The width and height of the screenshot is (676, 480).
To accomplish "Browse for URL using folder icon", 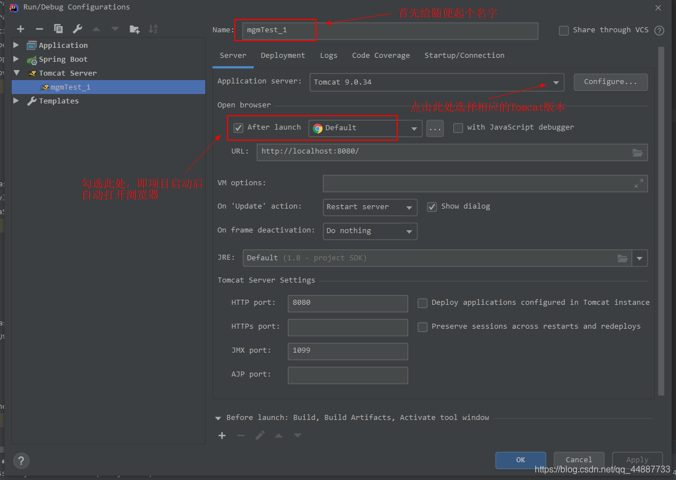I will coord(638,152).
